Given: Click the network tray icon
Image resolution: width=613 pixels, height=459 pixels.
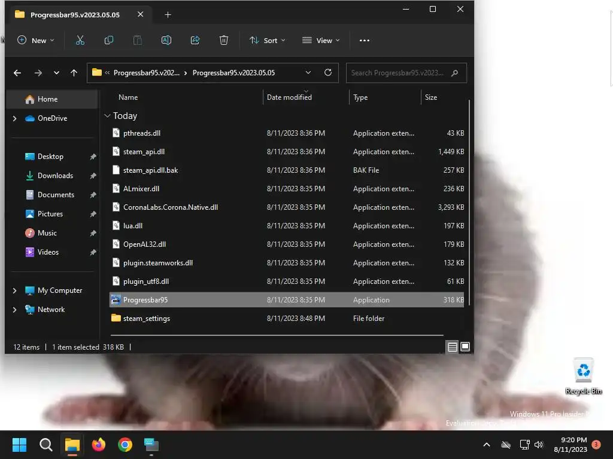Looking at the screenshot, I should pos(524,445).
